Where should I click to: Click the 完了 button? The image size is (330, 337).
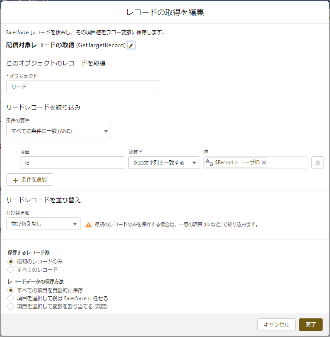(311, 324)
